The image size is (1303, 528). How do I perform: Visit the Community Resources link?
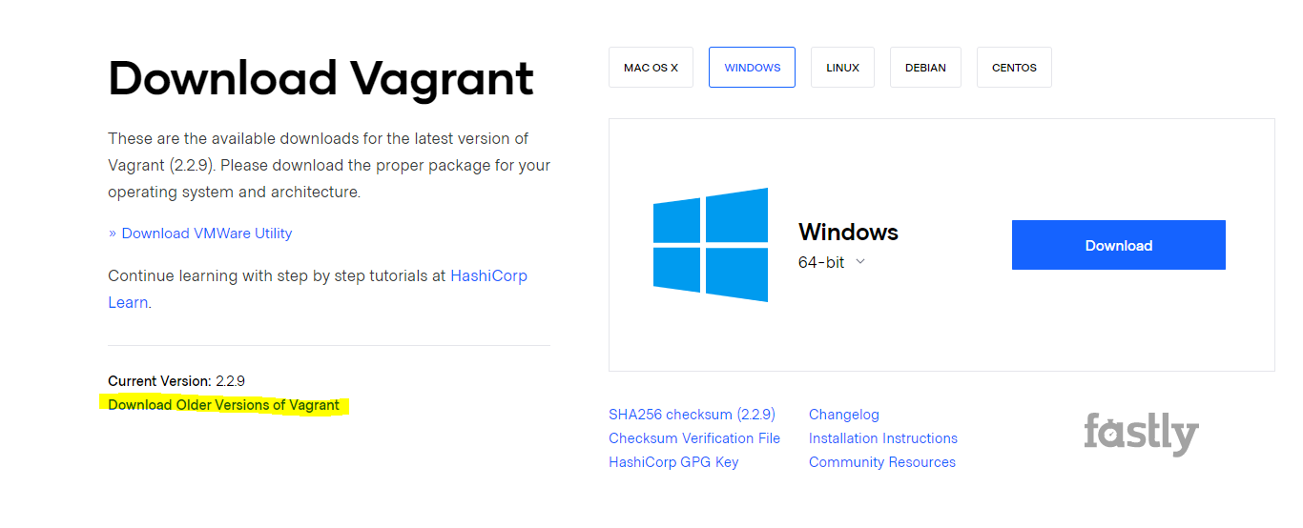[882, 462]
